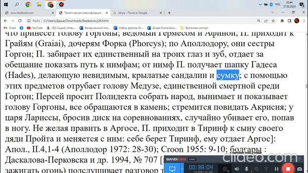Close the Тематическая классификация tab
308x173 pixels.
[x=107, y=13]
